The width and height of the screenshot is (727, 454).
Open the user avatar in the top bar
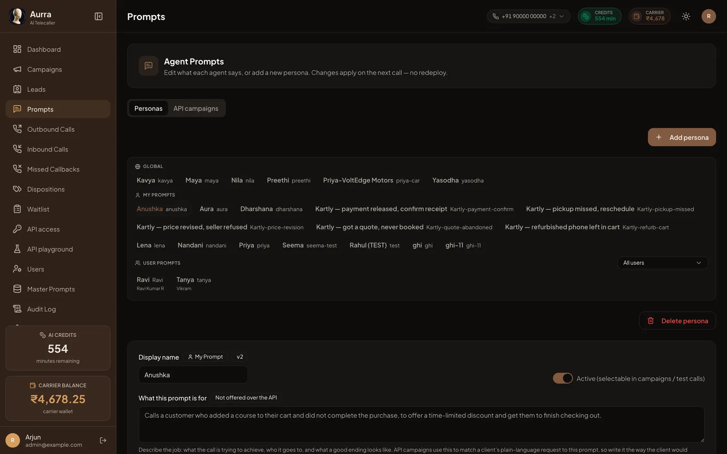pos(709,16)
